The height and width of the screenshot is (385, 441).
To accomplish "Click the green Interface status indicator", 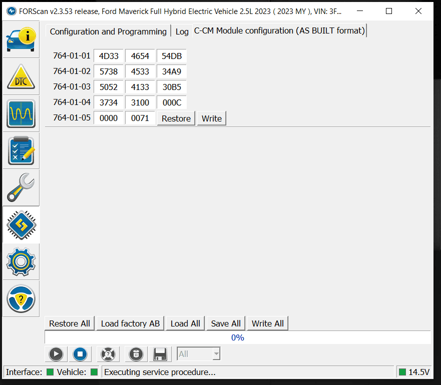I will click(x=50, y=372).
